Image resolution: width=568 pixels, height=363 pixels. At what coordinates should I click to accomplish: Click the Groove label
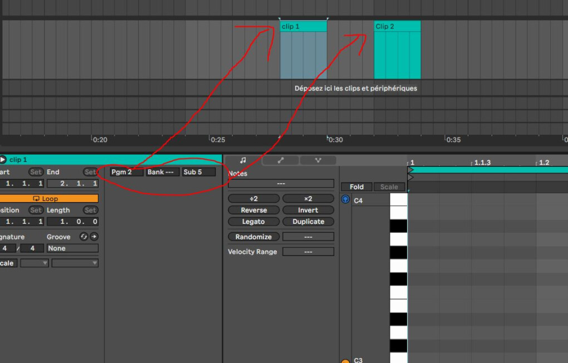[58, 237]
